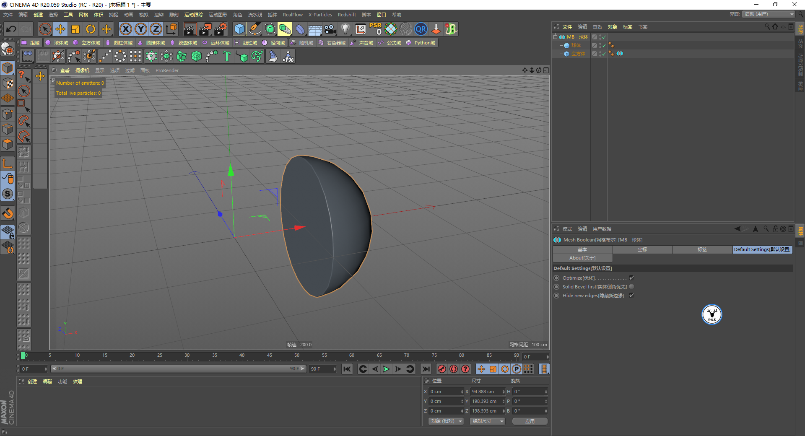Add a 线性域 linear field
The image size is (805, 436).
pyautogui.click(x=246, y=43)
